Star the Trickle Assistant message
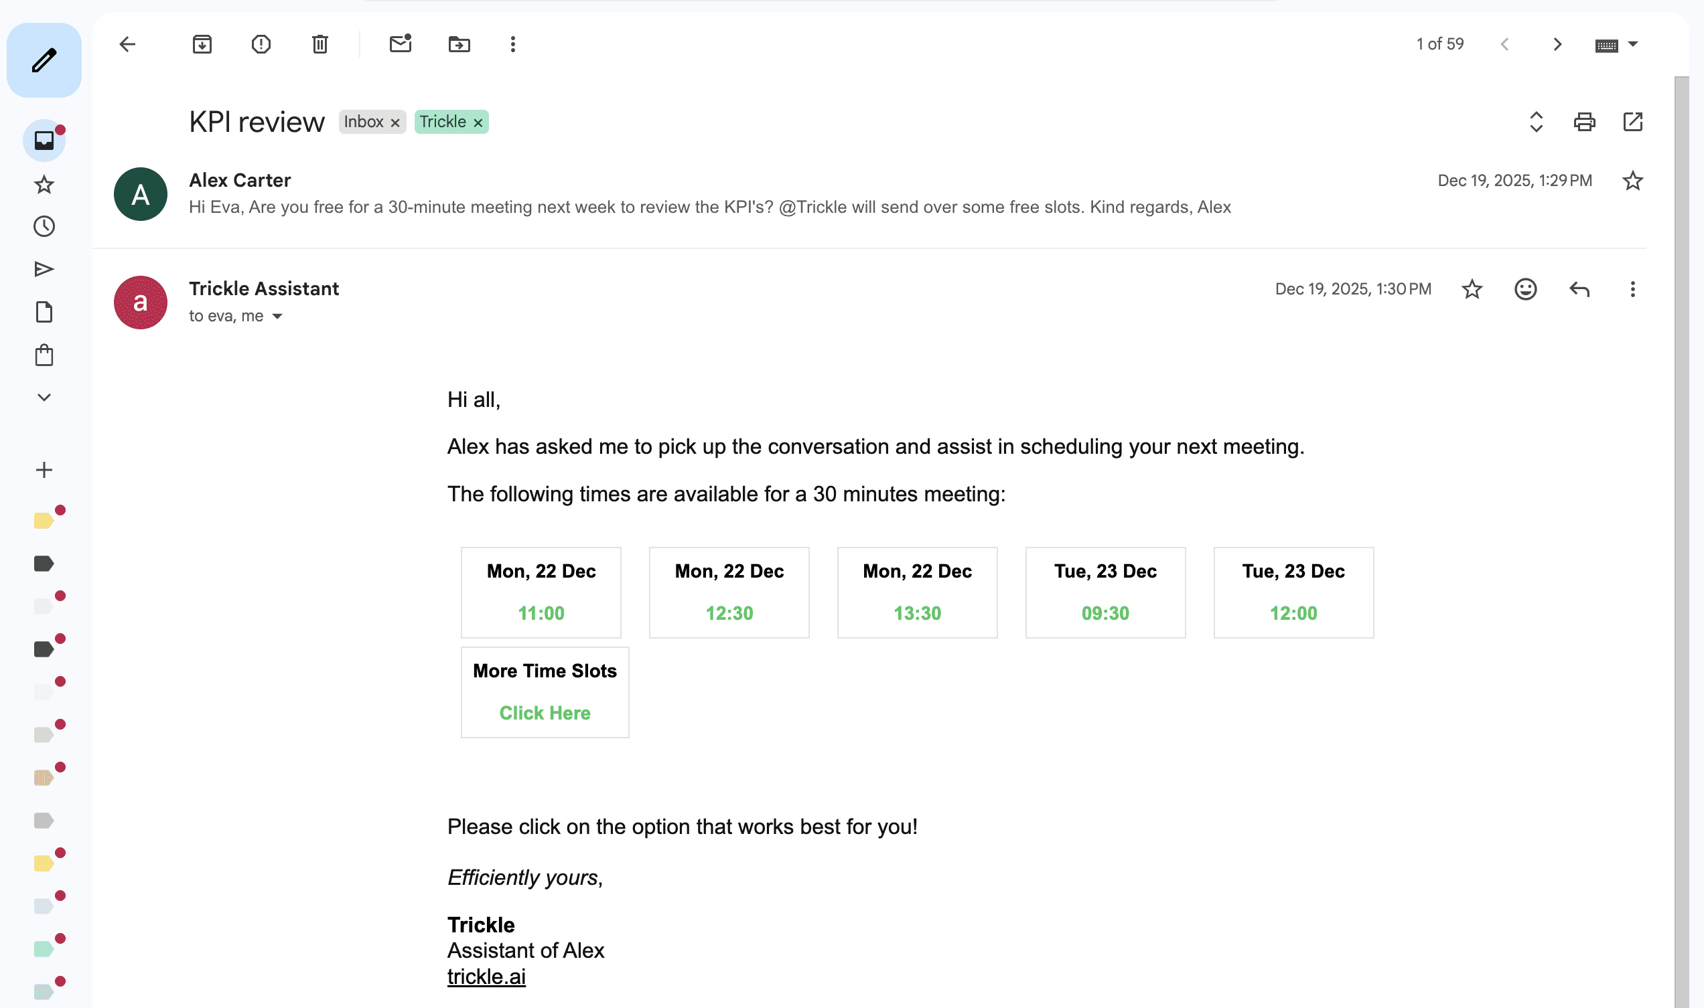This screenshot has height=1008, width=1704. tap(1472, 289)
